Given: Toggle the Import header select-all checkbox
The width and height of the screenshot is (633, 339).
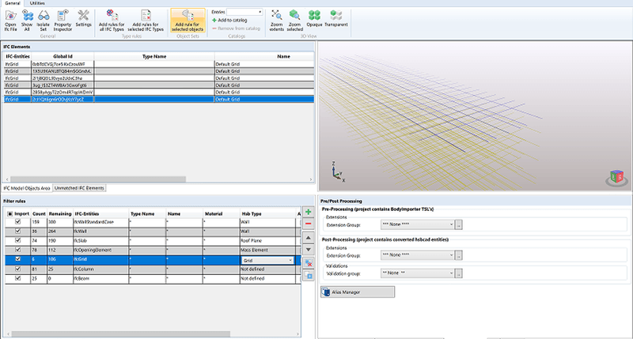Looking at the screenshot, I should click(10, 213).
